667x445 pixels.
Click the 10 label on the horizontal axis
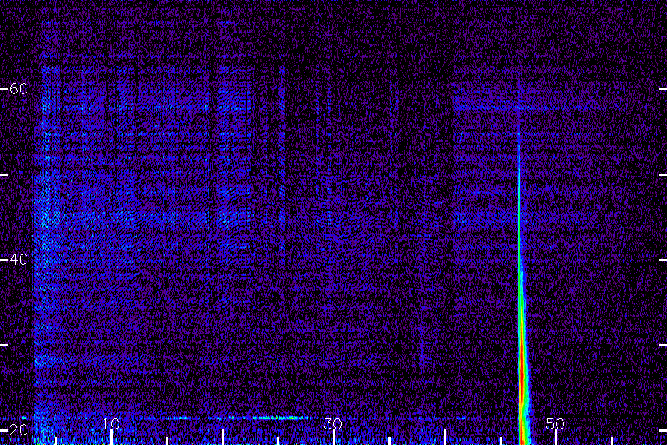[111, 423]
